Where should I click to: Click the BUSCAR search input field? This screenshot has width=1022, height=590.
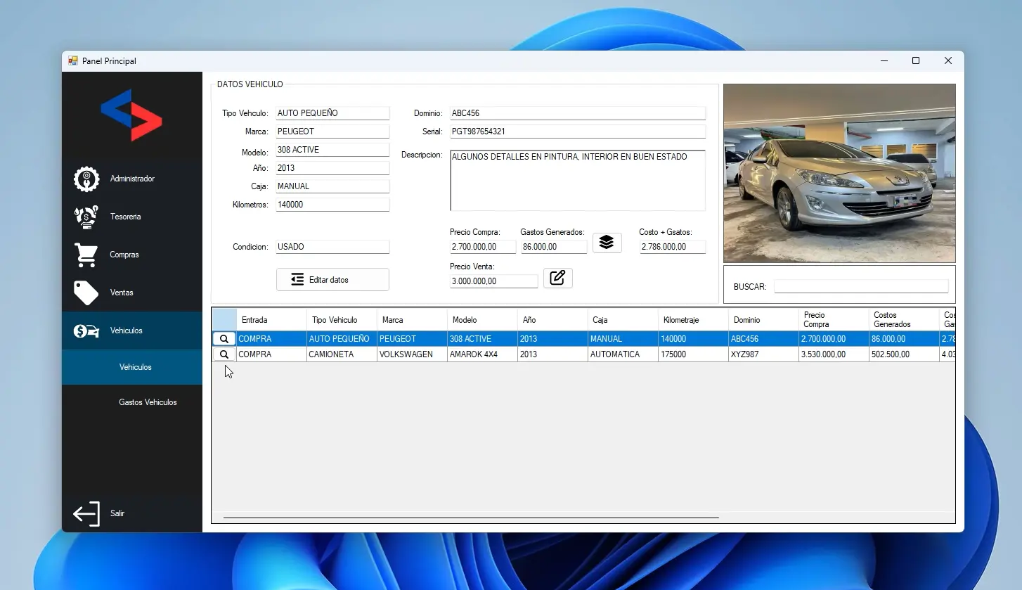tap(861, 287)
